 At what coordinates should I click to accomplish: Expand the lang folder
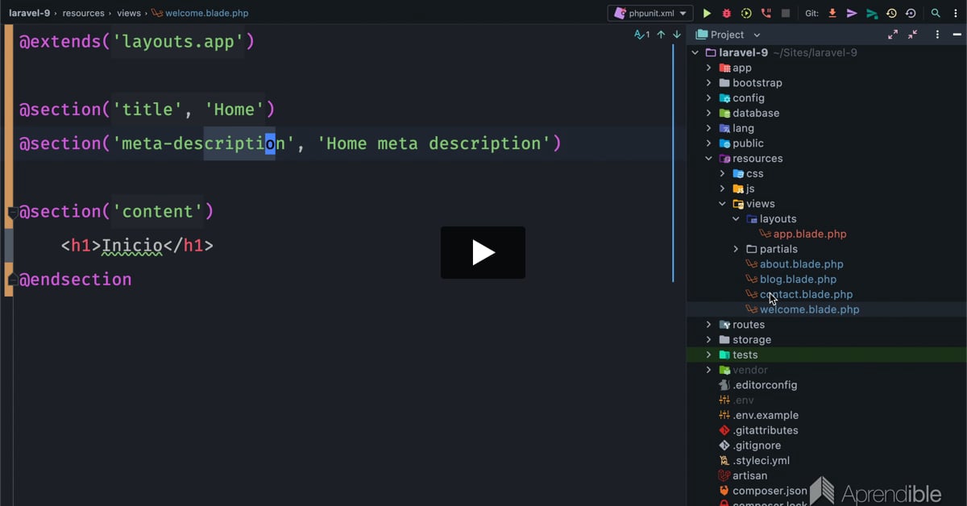(x=709, y=128)
